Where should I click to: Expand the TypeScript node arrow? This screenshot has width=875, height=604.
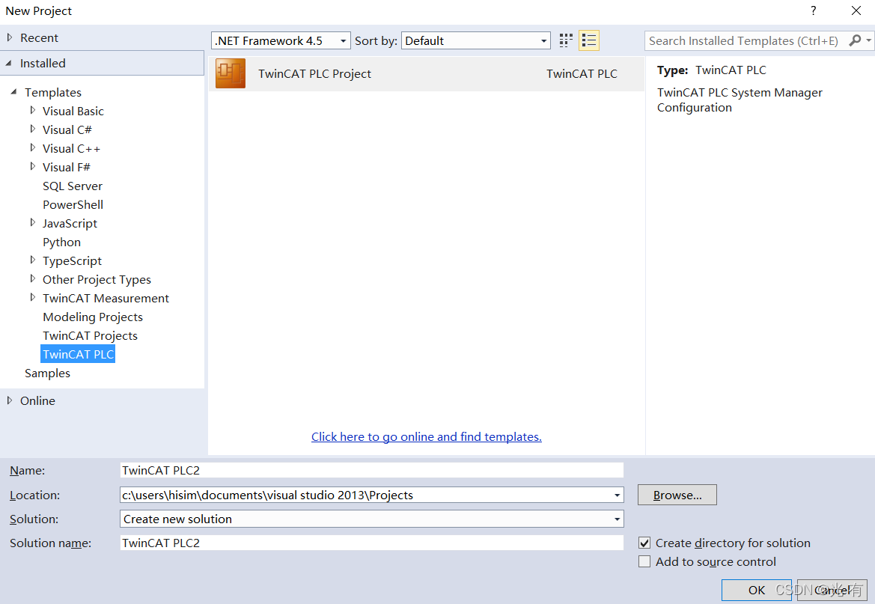[x=32, y=260]
